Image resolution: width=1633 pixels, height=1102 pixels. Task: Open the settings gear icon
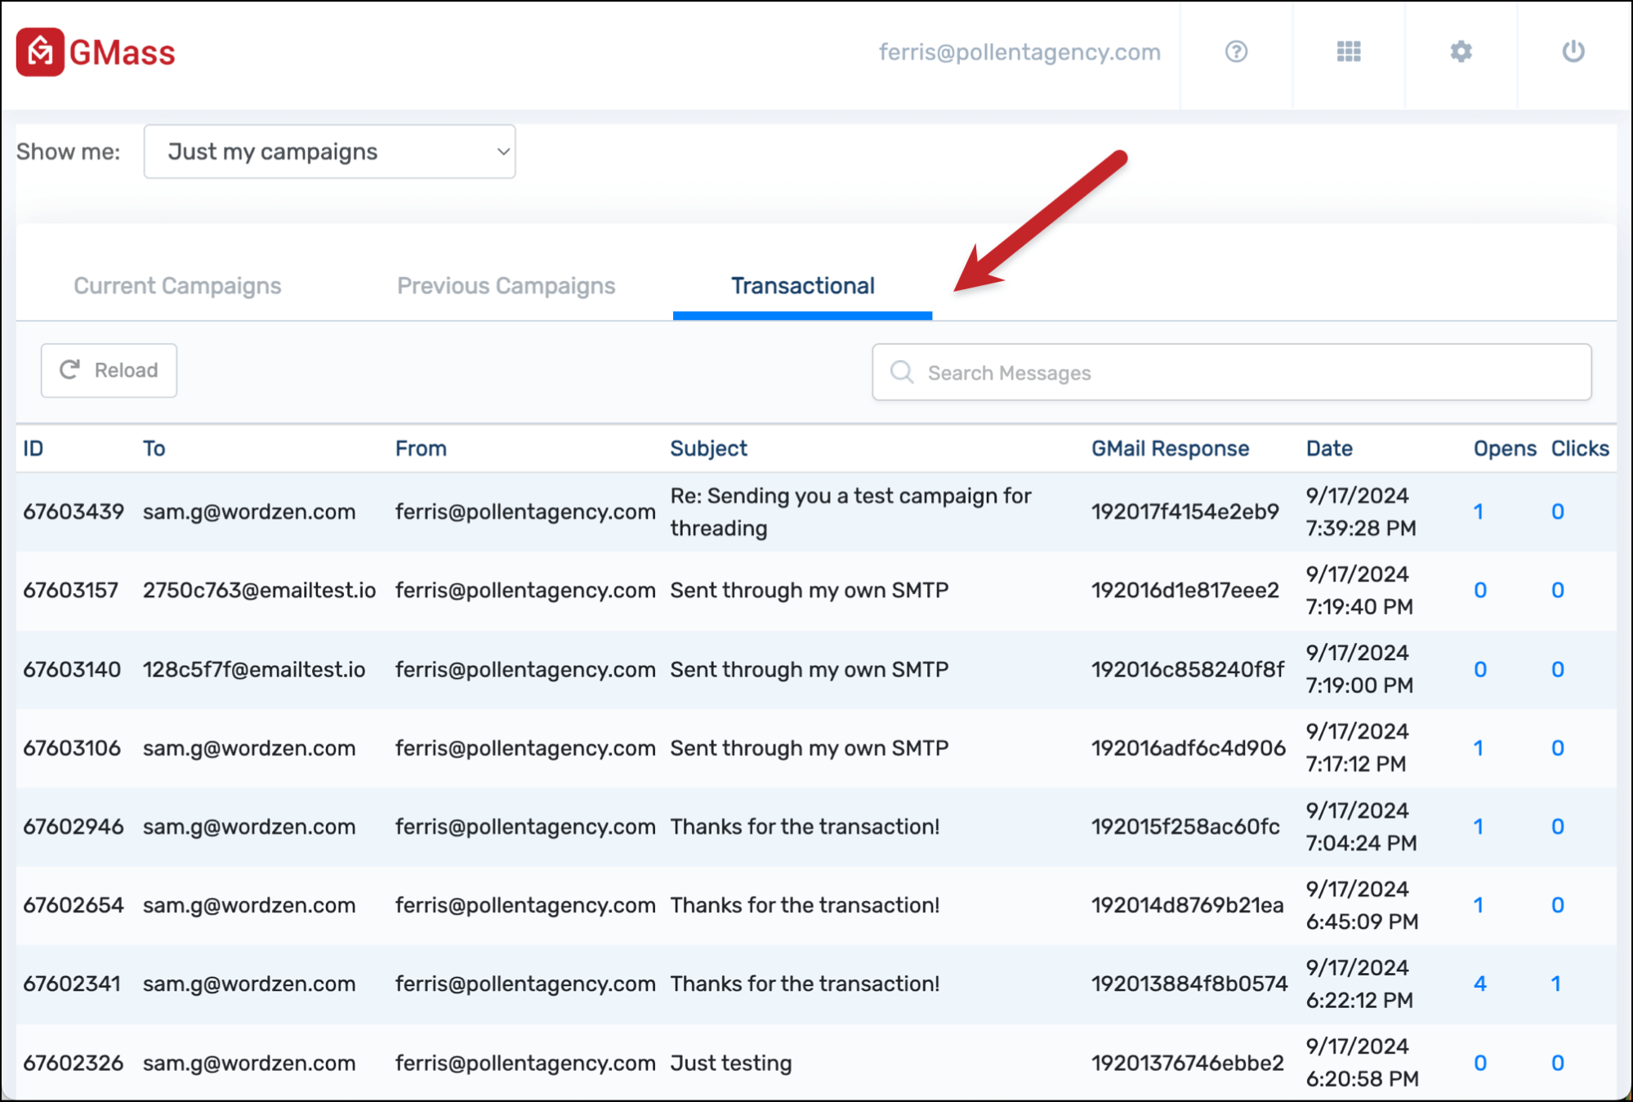point(1461,51)
